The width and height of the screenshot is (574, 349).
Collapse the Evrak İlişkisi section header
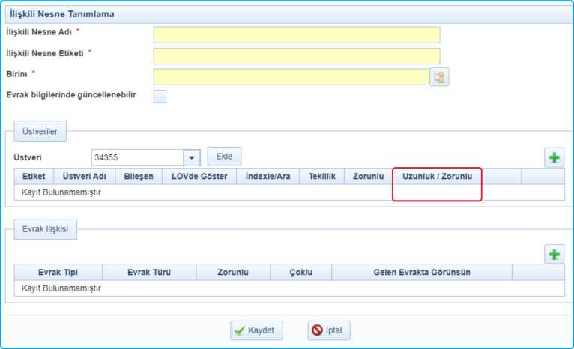coord(45,229)
